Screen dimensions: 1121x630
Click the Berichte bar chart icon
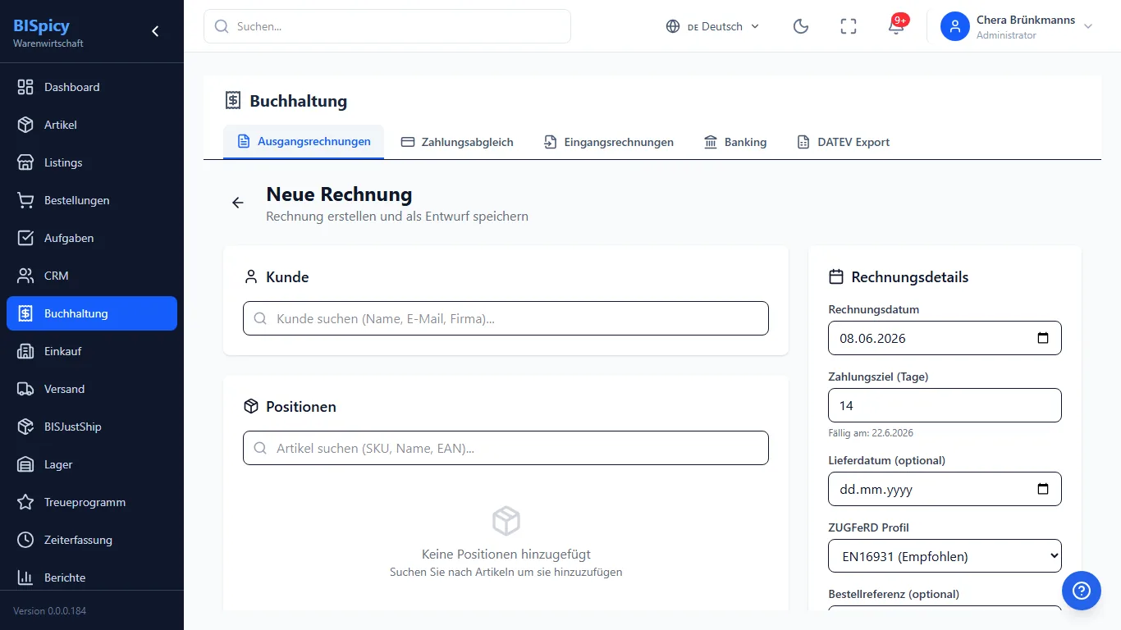25,577
